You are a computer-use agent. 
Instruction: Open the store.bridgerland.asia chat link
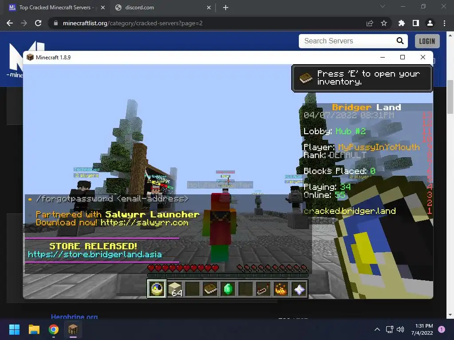tap(95, 254)
